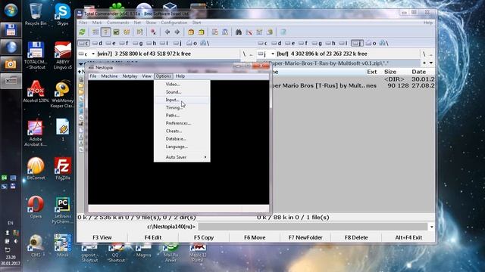Open Nestopia View menu
Image resolution: width=485 pixels, height=272 pixels.
[146, 76]
